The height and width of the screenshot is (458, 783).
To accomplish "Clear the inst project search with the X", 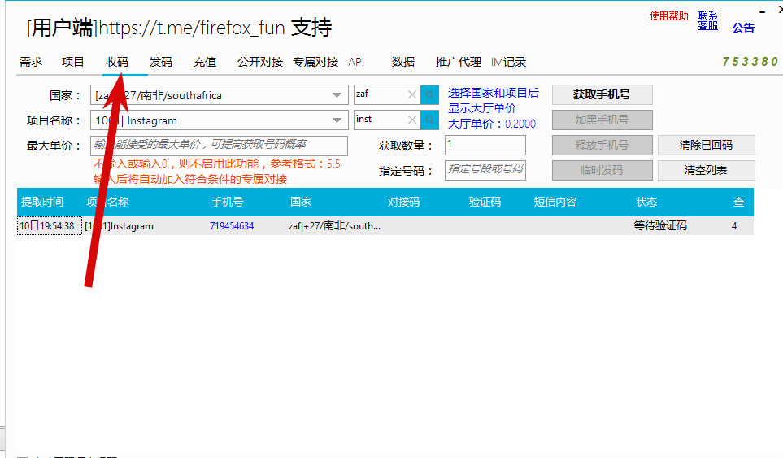I will point(412,120).
